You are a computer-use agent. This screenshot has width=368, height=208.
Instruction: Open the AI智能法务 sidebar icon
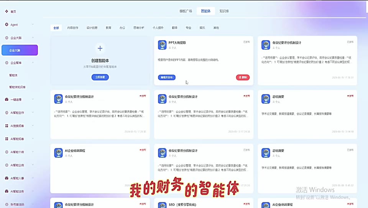(x=7, y=191)
